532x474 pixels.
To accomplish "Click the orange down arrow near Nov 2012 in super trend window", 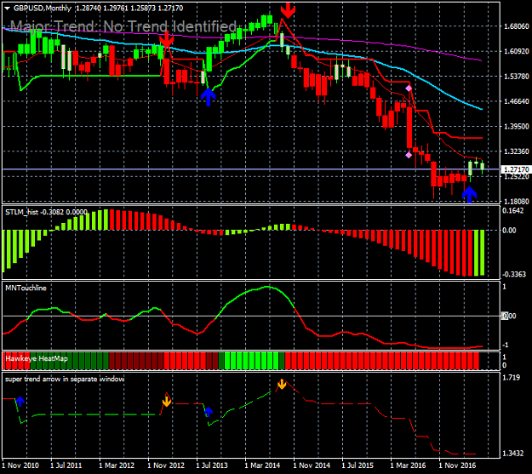I will [x=167, y=402].
